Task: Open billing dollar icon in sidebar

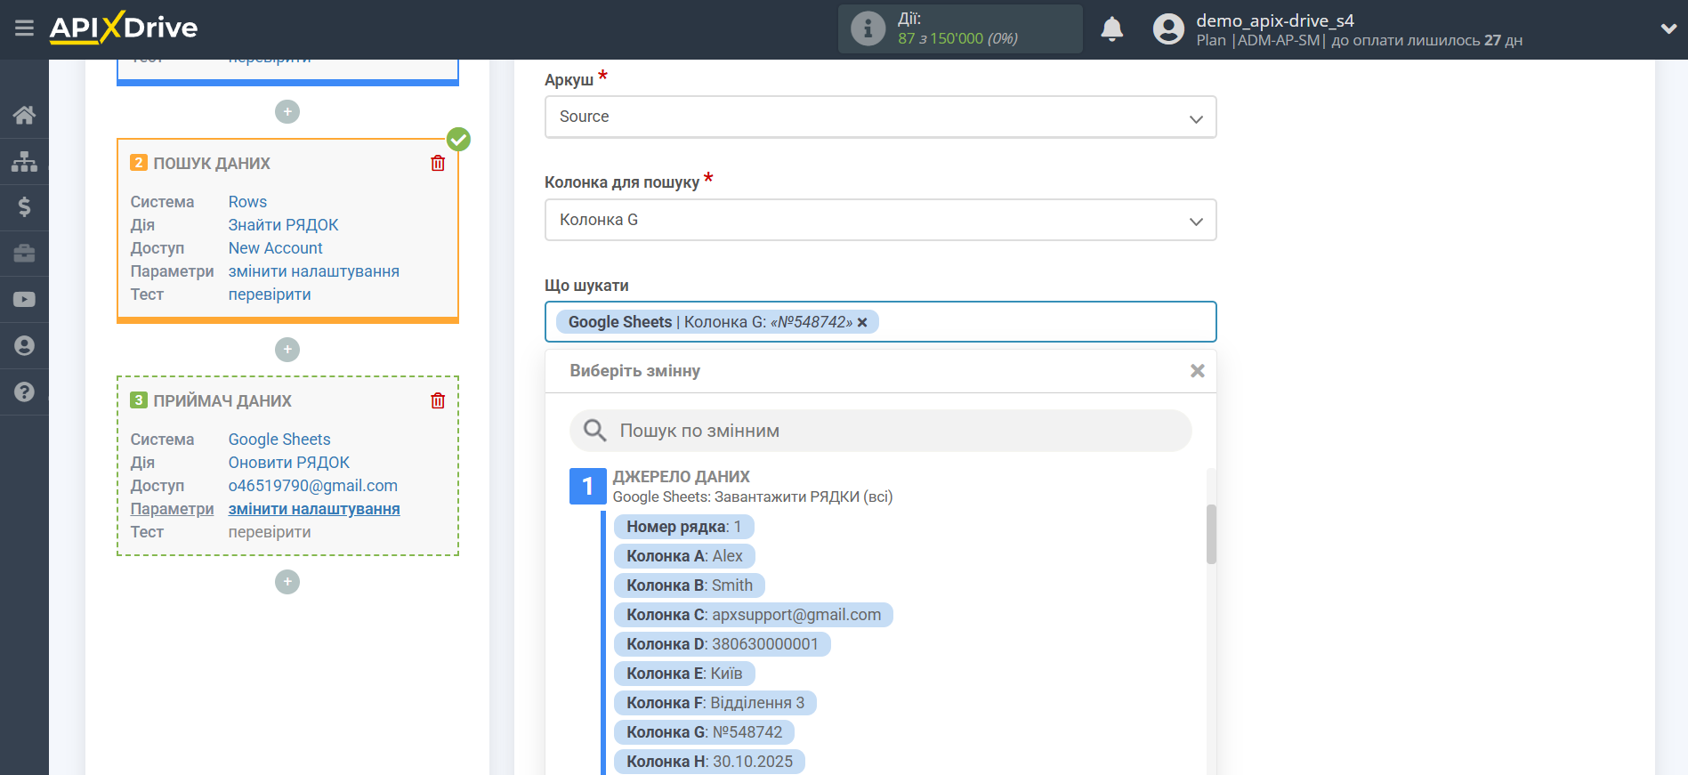Action: 24,207
